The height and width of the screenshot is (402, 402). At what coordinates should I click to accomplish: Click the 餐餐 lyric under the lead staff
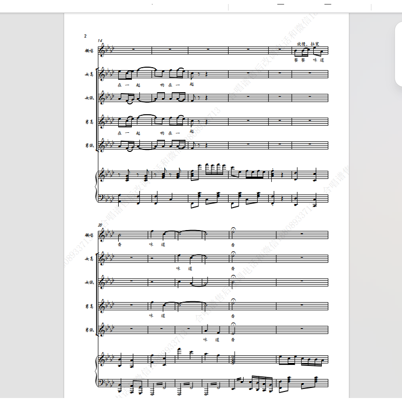pos(299,60)
